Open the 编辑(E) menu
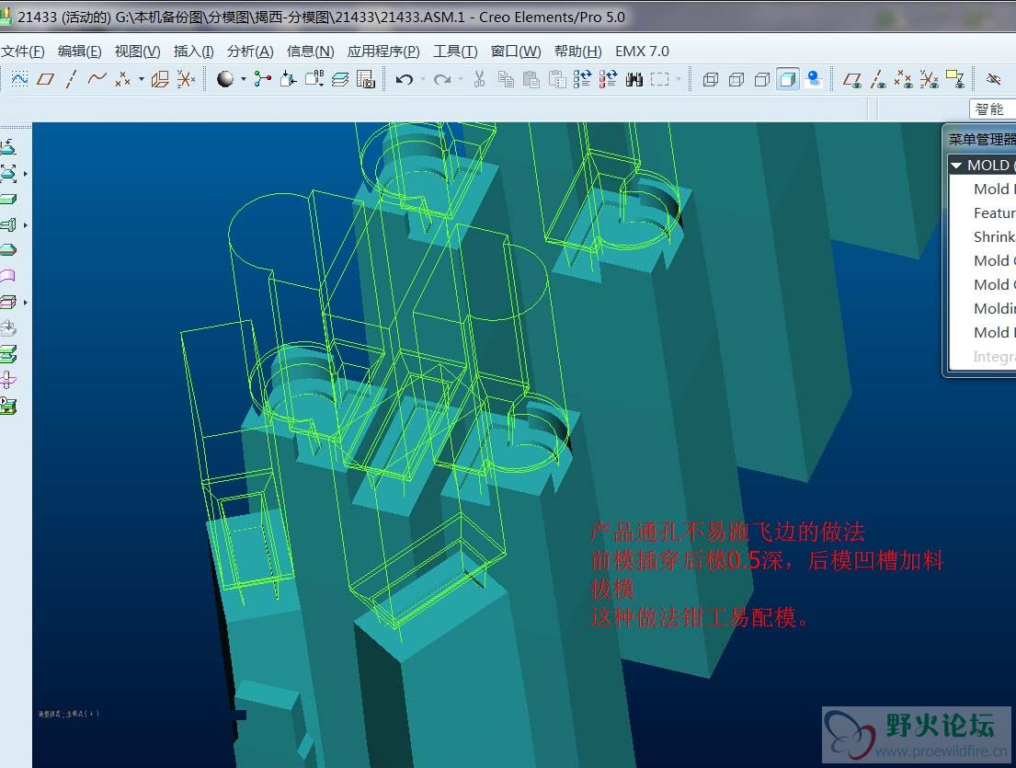This screenshot has height=768, width=1016. click(80, 52)
